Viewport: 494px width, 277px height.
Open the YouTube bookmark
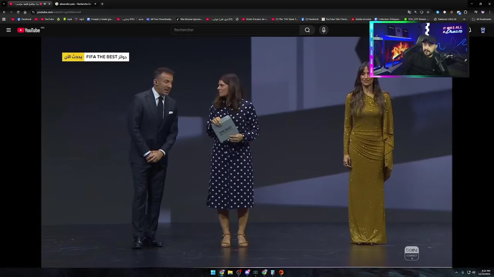47,19
